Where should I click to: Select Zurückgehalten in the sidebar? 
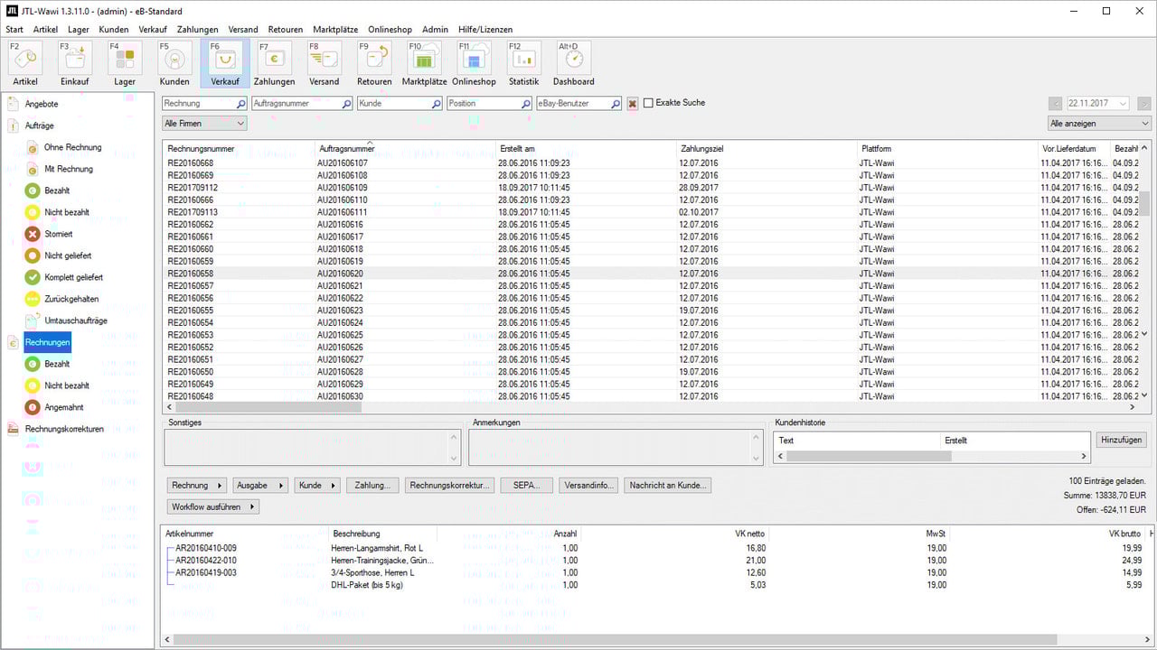coord(71,299)
